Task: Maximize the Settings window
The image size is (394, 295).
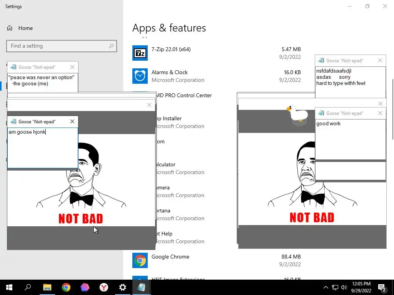Action: click(x=367, y=6)
